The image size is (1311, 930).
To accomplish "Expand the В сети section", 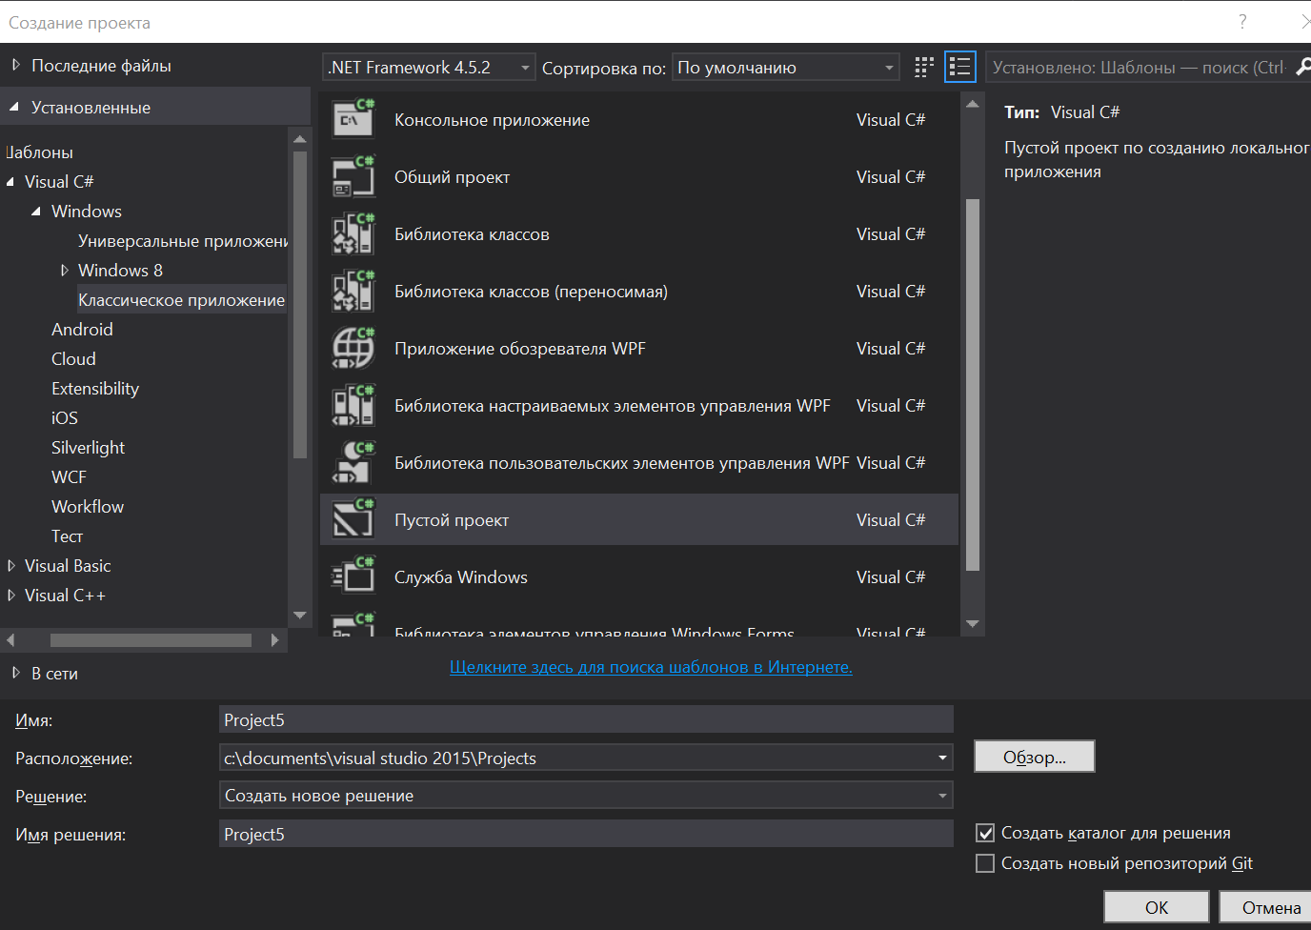I will click(16, 673).
